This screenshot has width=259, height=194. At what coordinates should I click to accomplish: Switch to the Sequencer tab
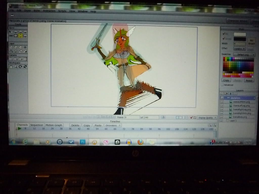37,125
